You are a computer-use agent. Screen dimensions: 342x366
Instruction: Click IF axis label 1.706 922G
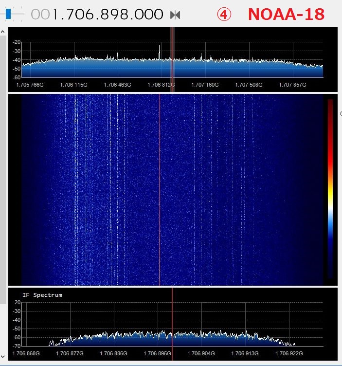[289, 353]
